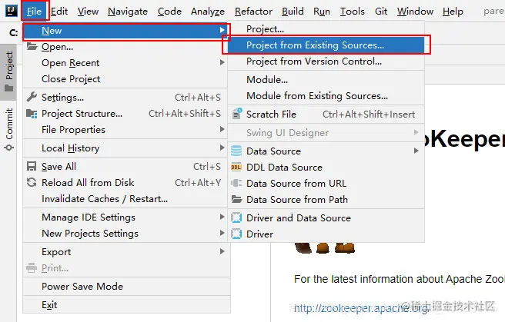This screenshot has width=505, height=322.
Task: Click the Commit tool window icon
Action: pyautogui.click(x=9, y=148)
